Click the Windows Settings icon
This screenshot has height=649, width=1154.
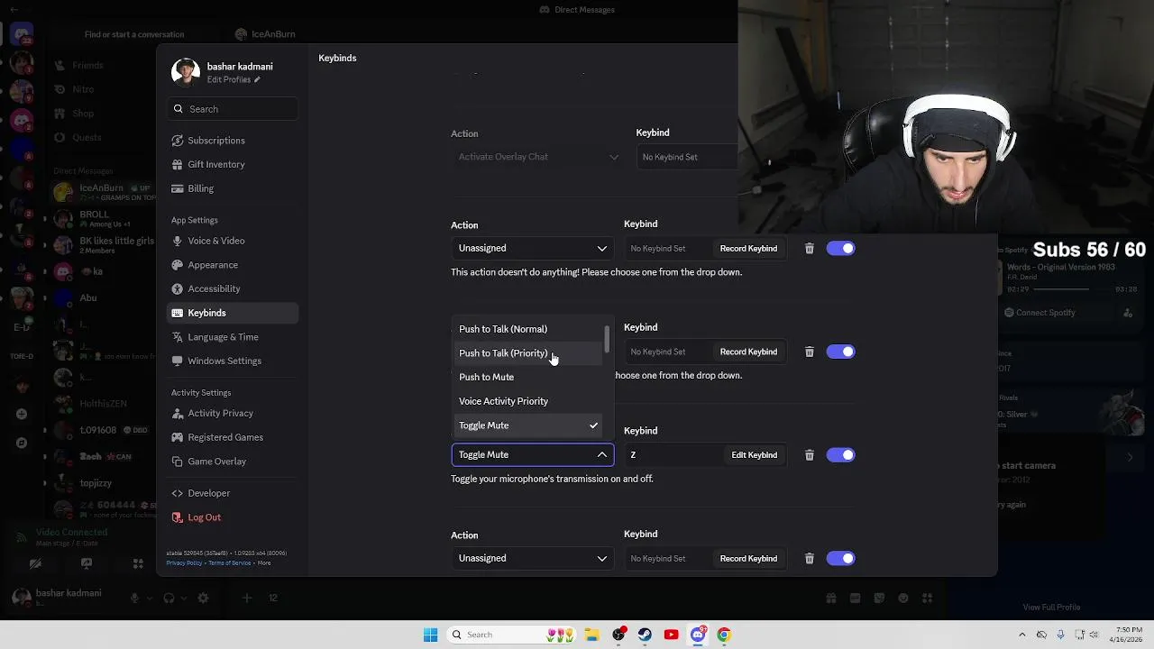click(x=178, y=361)
